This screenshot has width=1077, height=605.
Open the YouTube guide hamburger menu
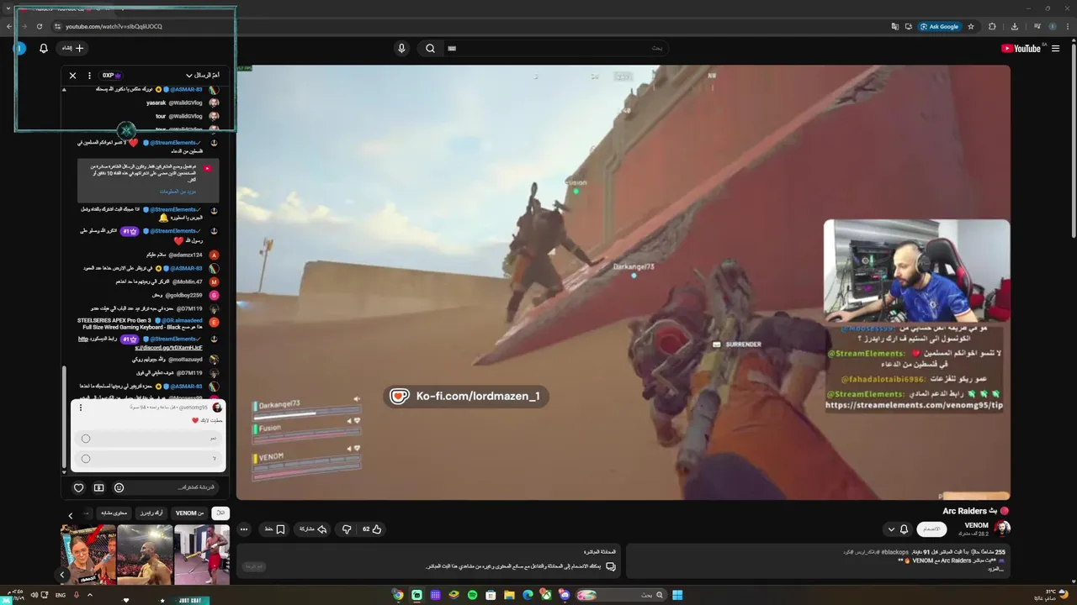(1055, 48)
